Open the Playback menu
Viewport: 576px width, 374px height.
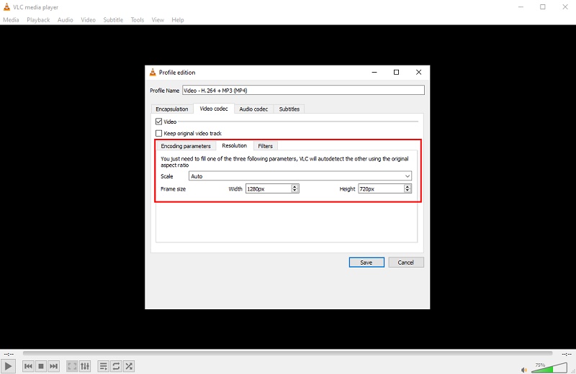pos(38,20)
